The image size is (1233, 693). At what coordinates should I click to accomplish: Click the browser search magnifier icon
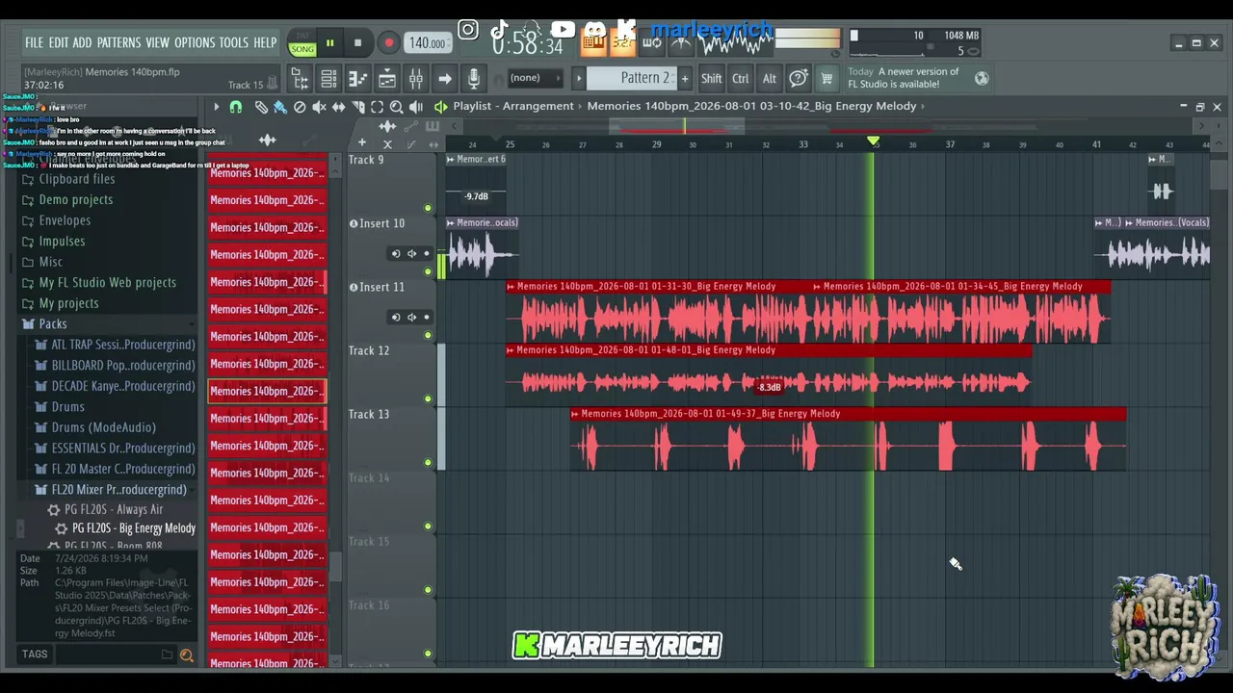pyautogui.click(x=186, y=655)
